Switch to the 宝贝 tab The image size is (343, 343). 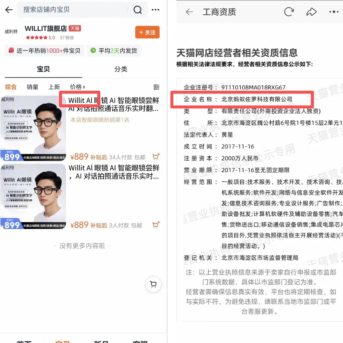click(43, 69)
